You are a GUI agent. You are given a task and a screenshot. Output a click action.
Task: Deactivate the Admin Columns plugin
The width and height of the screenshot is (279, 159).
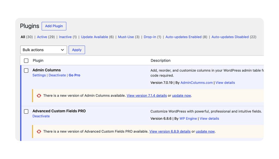(x=57, y=75)
